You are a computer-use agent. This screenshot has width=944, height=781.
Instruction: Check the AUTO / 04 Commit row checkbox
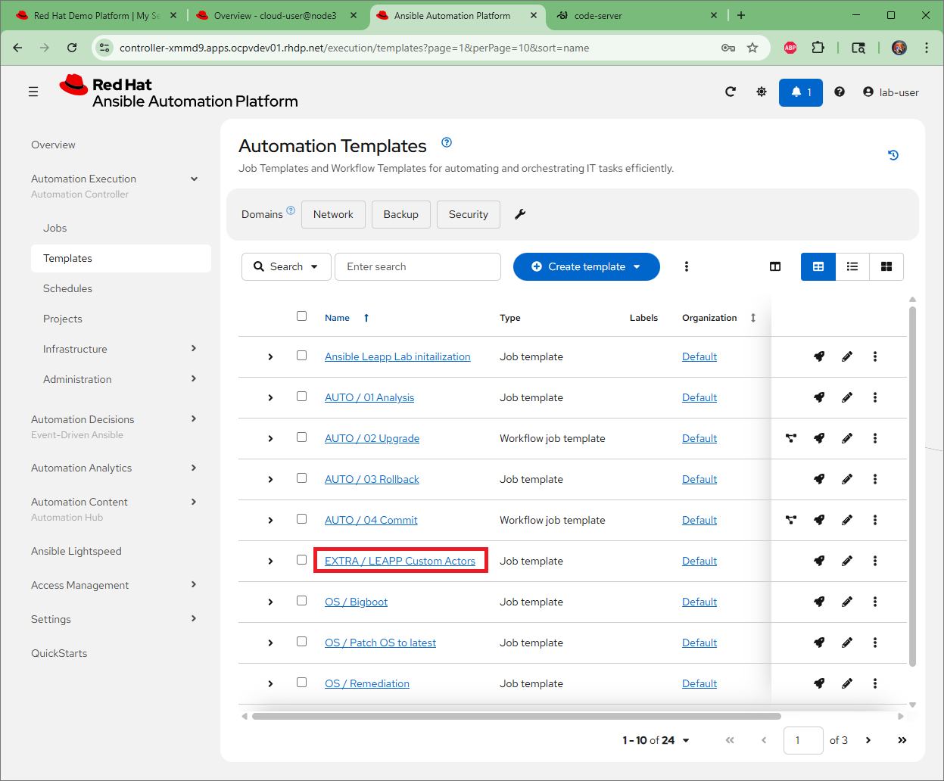(x=302, y=519)
